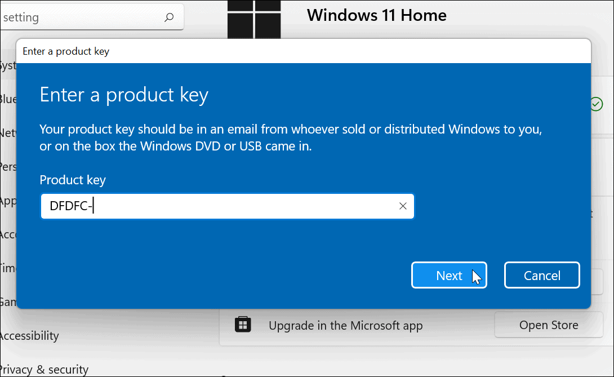Click the search magnifier icon

tap(169, 17)
